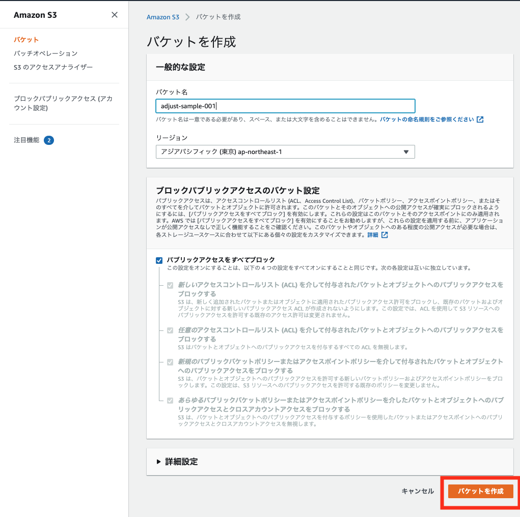The image size is (520, 517).
Task: Open S3 のアクセスアナライザー in the sidebar
Action: click(53, 67)
